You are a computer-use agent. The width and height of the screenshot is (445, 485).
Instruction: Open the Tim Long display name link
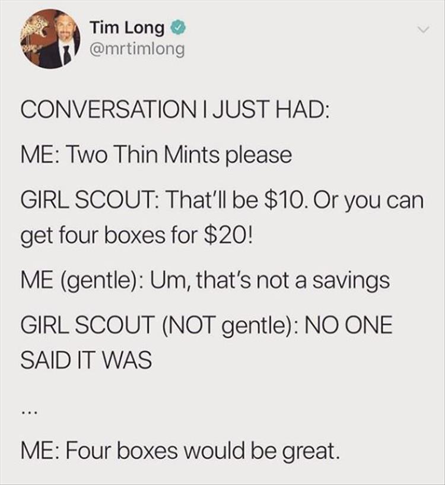click(127, 28)
